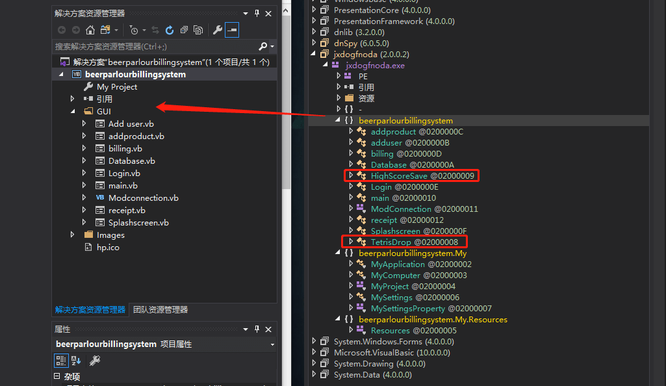The image size is (666, 386).
Task: Expand ModConnection @02000011 node
Action: pyautogui.click(x=351, y=209)
